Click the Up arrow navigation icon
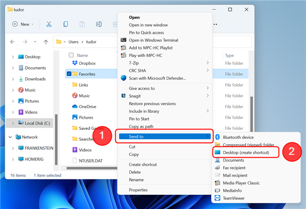Screen dimensions: 306x209 [x=46, y=42]
